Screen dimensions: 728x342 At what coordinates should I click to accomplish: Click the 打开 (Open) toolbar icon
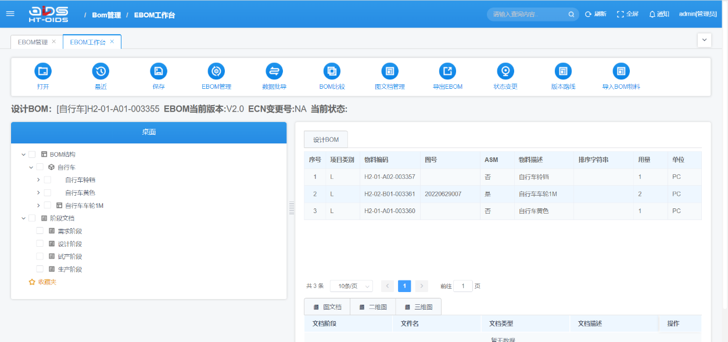click(x=43, y=71)
